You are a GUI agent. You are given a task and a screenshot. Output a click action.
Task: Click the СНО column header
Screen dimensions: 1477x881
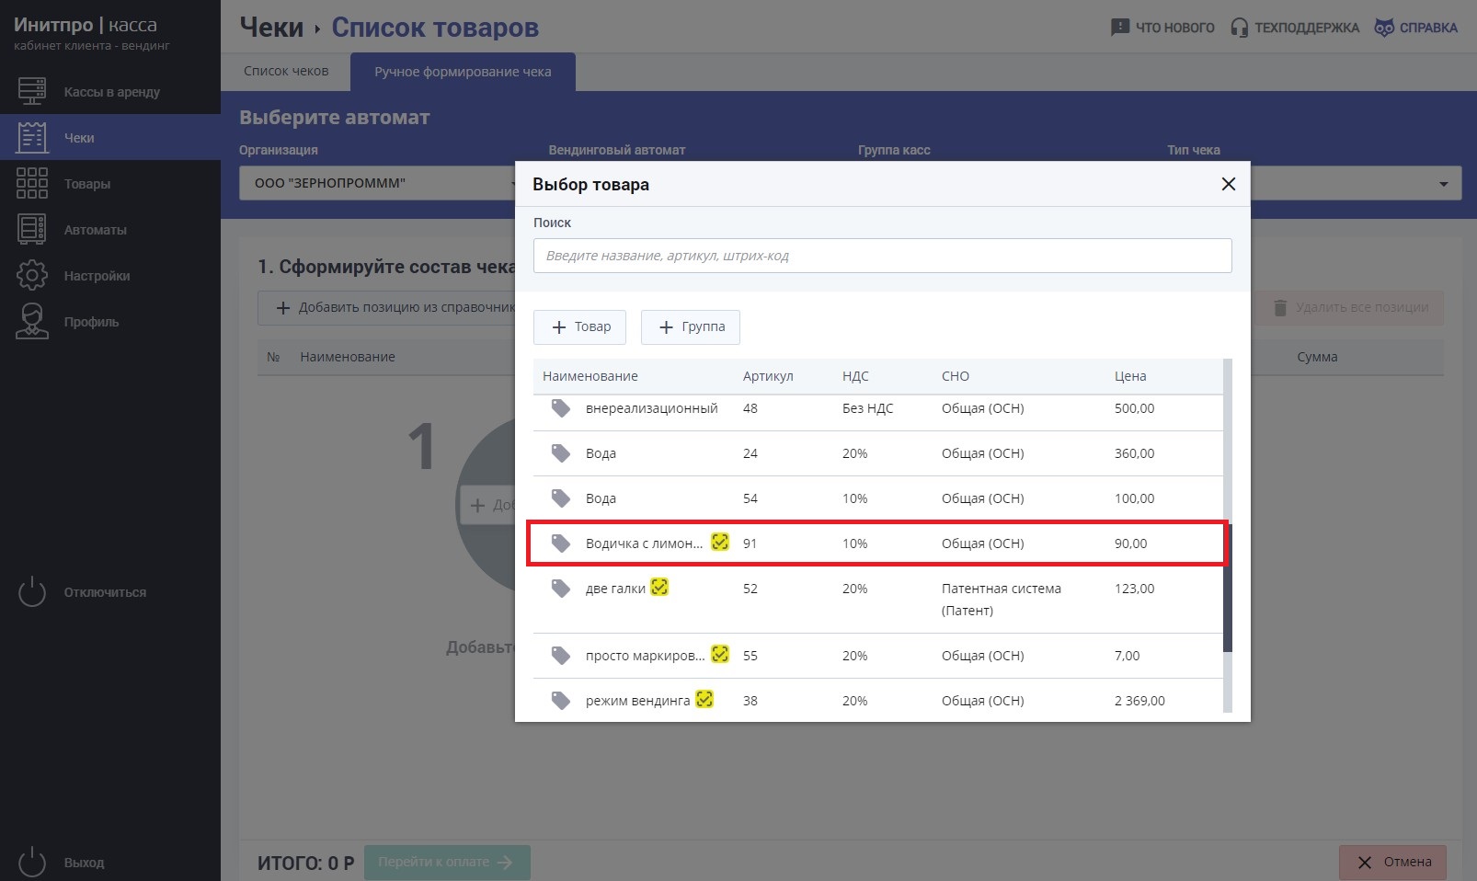956,376
